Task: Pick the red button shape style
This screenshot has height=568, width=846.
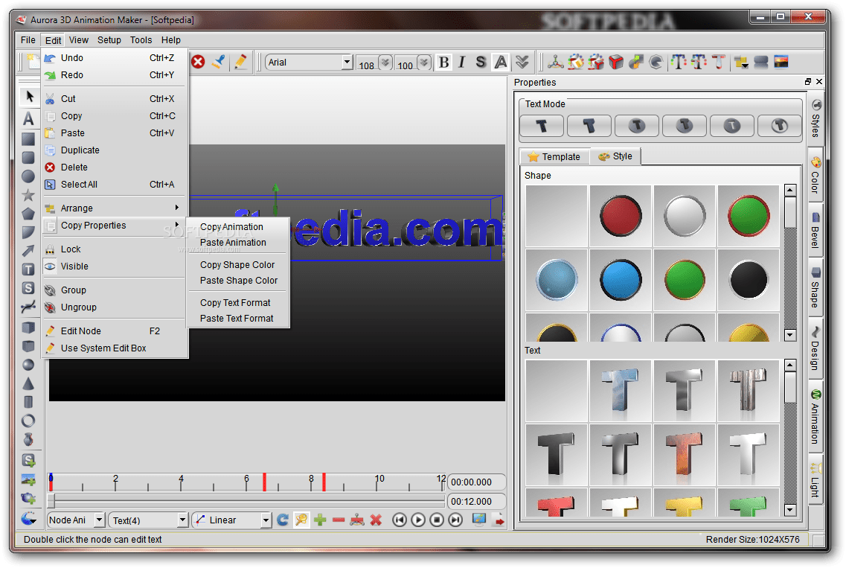Action: 621,217
